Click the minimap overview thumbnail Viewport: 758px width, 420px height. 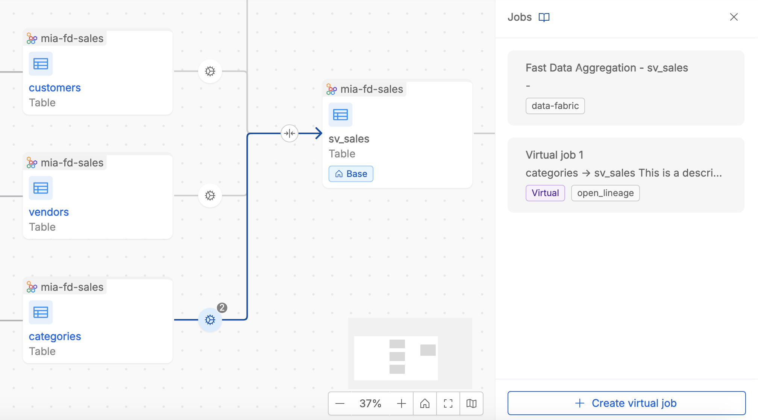[x=396, y=358]
